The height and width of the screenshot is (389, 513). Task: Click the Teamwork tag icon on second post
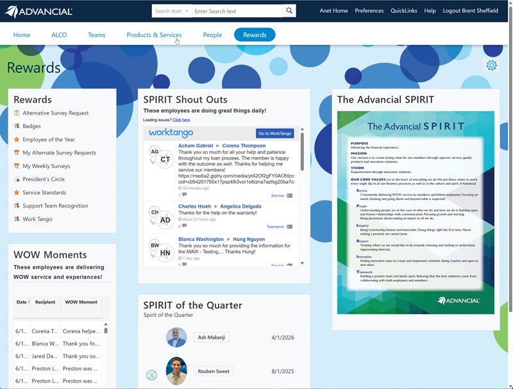(290, 226)
